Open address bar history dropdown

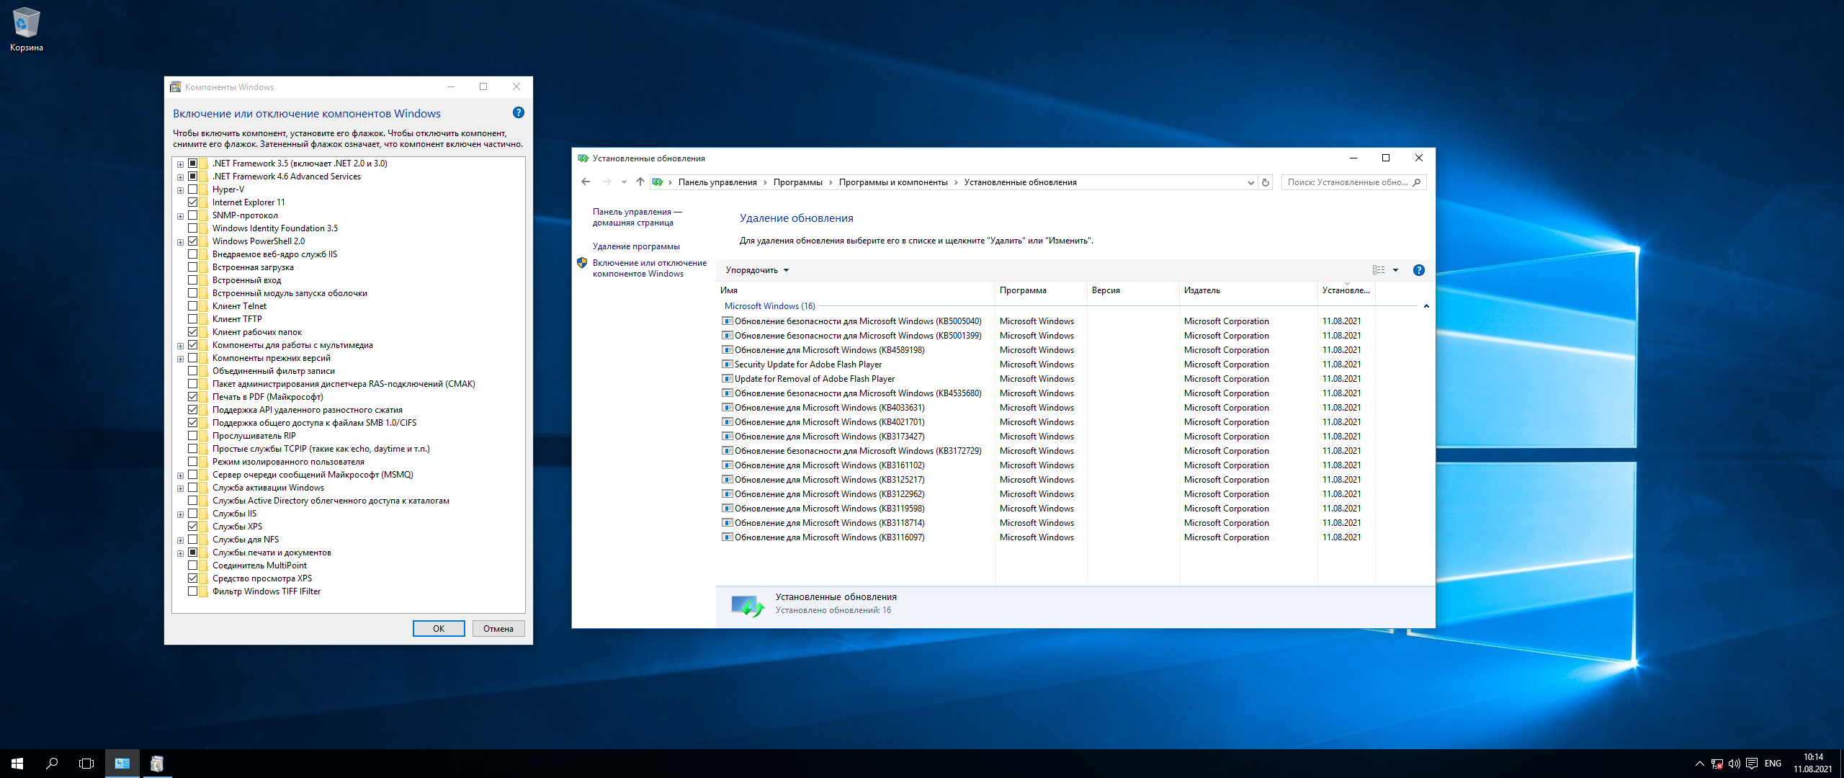1250,182
